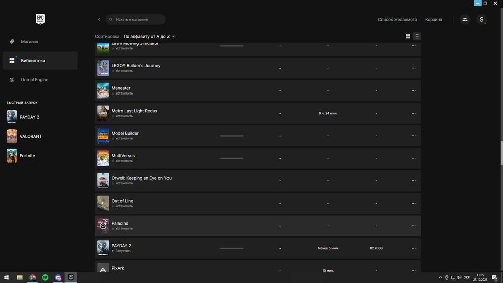503x283 pixels.
Task: Select the Library (Библиотека) tab
Action: pos(33,61)
